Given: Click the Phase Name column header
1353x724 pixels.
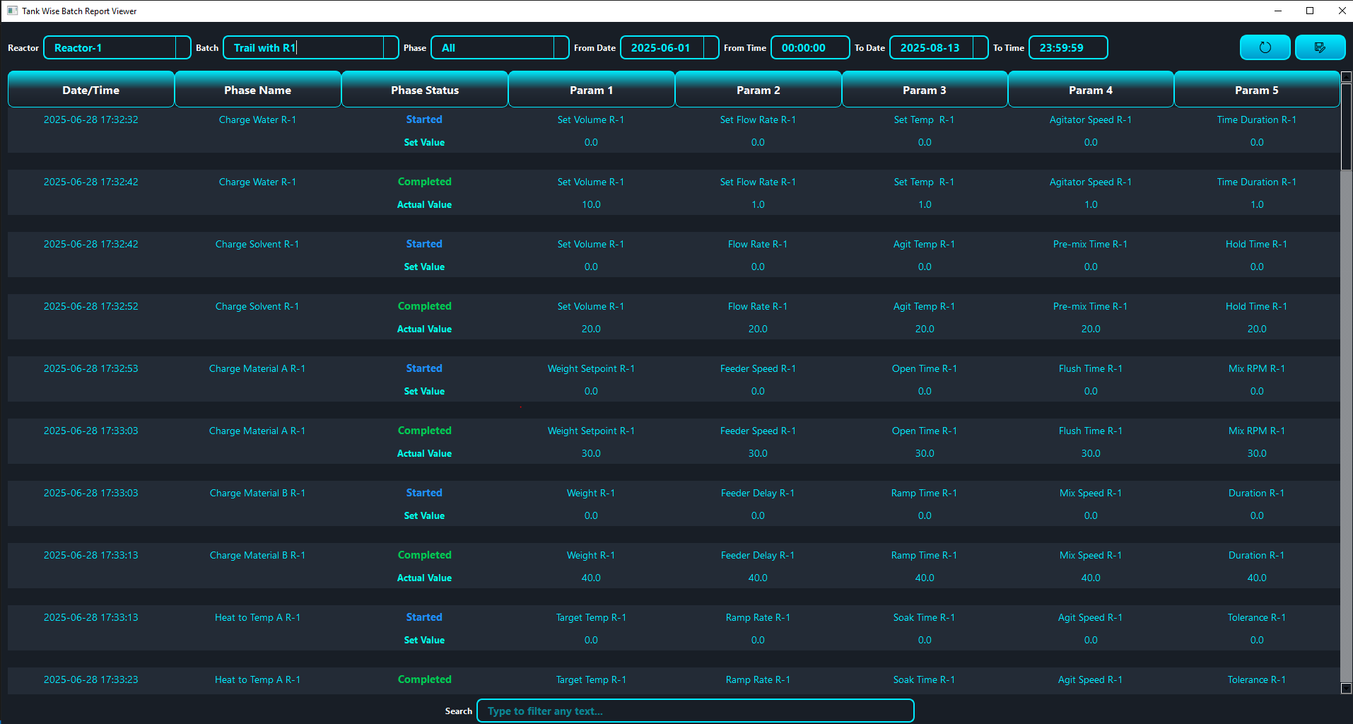Looking at the screenshot, I should click(x=257, y=90).
